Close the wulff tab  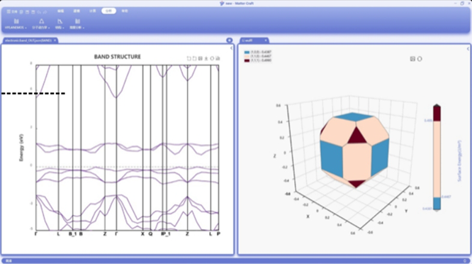tap(266, 40)
